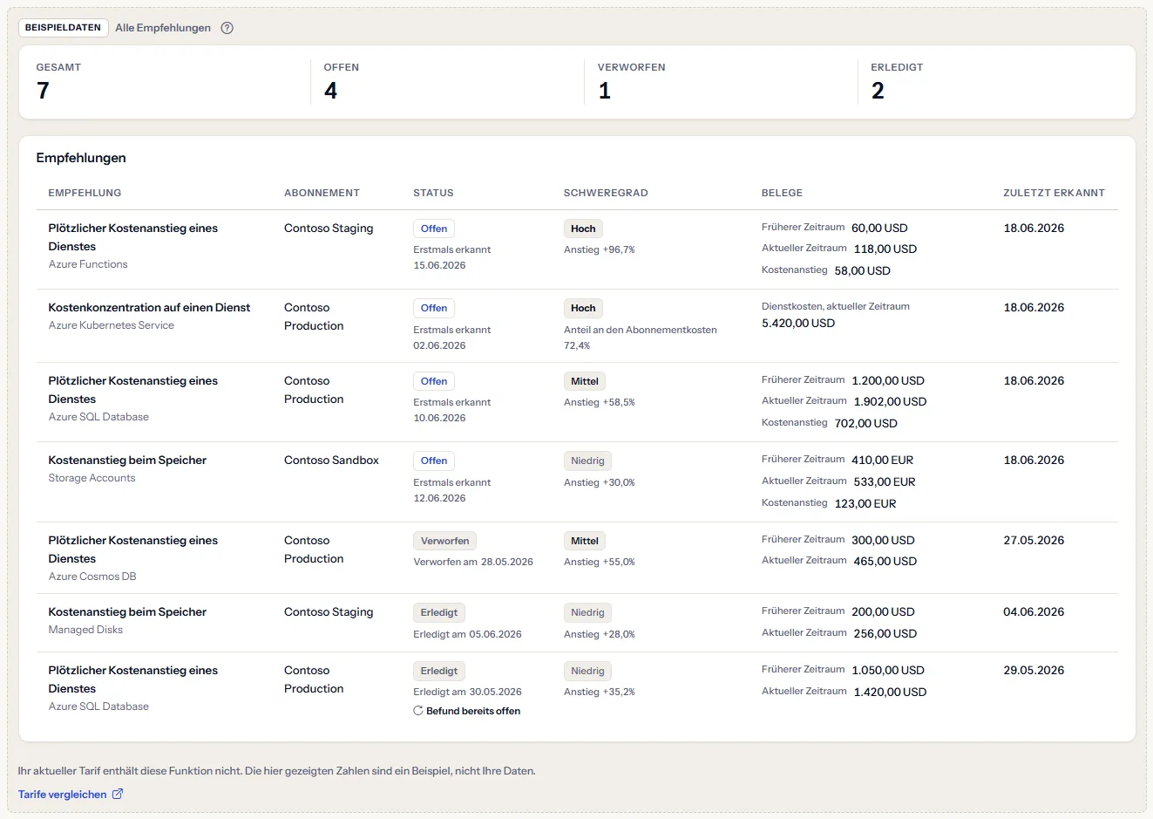The image size is (1153, 819).
Task: Select the VERWORFEN count 1
Action: point(604,91)
